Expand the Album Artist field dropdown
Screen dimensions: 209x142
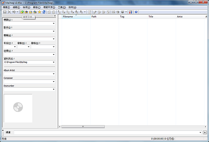pyautogui.click(x=54, y=74)
